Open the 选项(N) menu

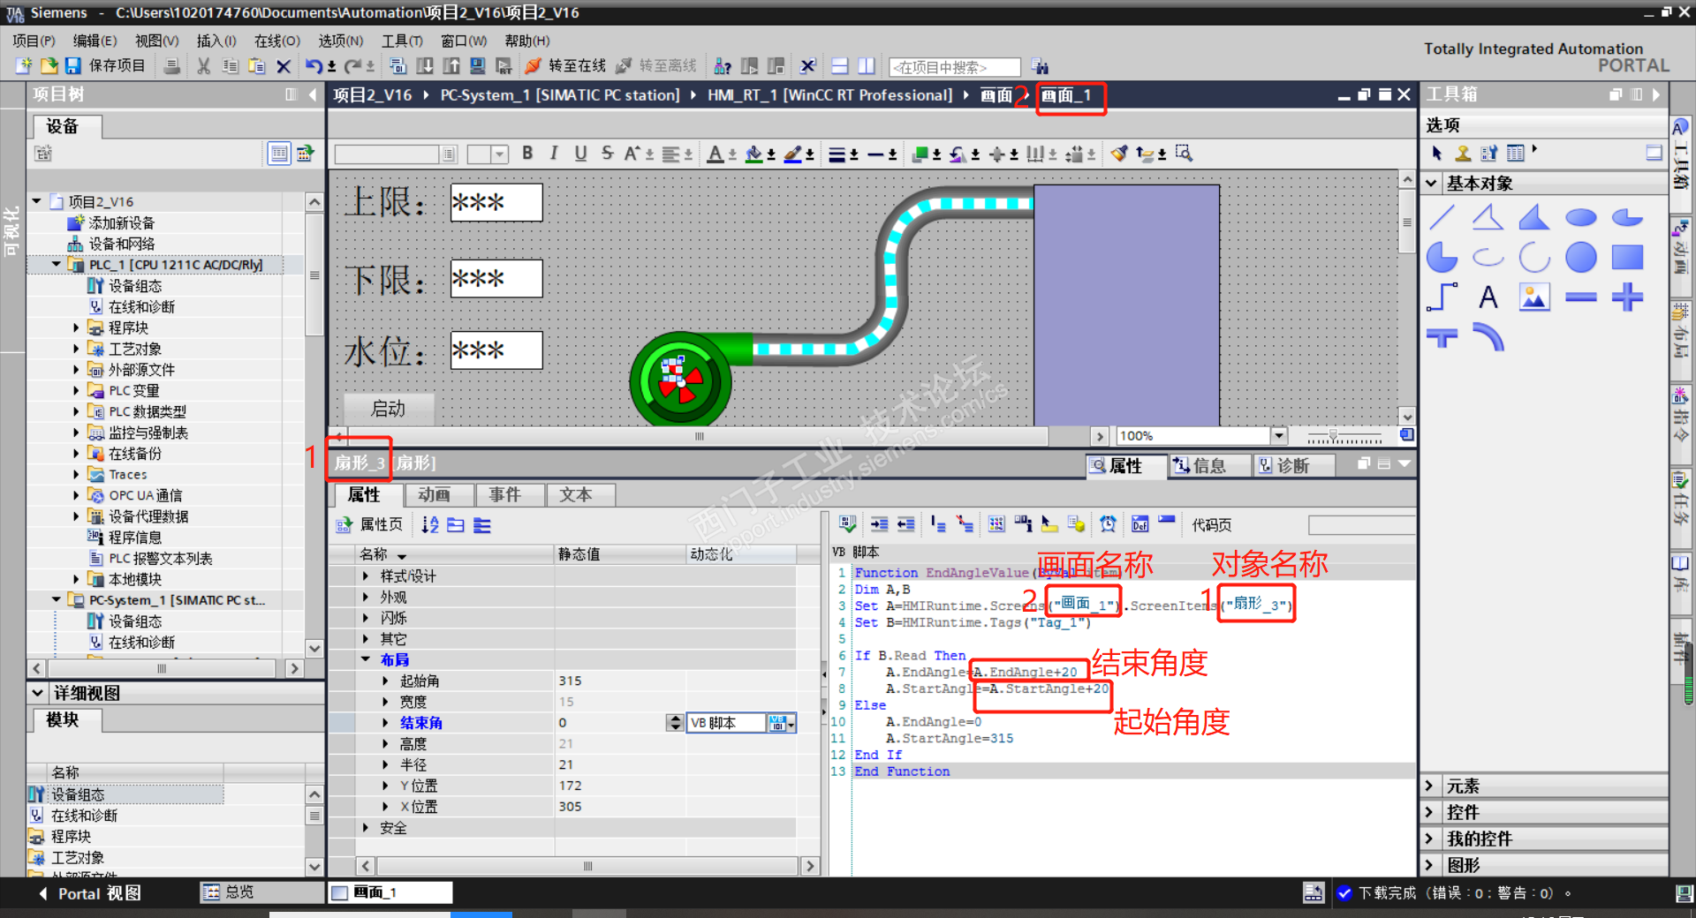tap(341, 41)
